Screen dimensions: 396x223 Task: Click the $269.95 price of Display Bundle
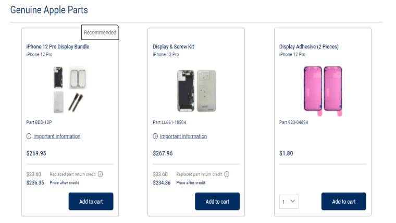[36, 153]
